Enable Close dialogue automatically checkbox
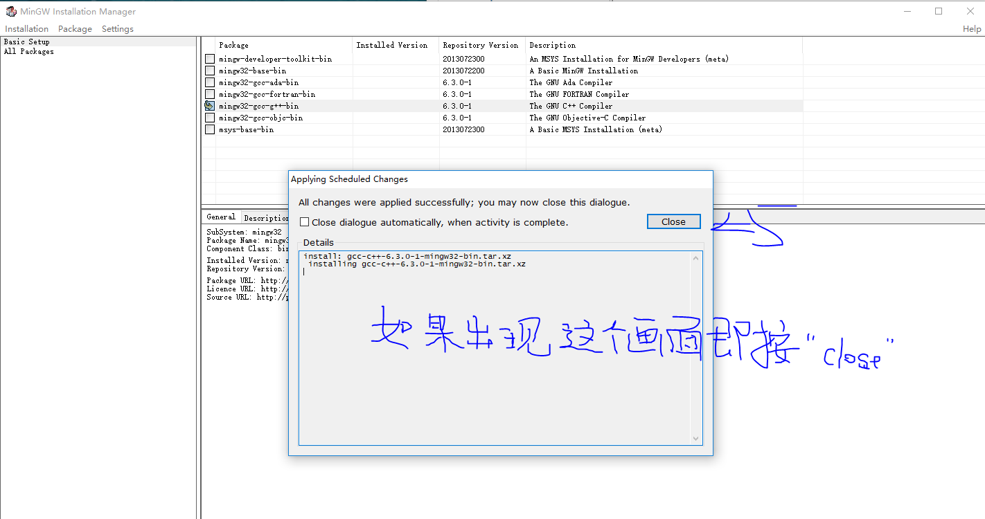The width and height of the screenshot is (985, 519). [x=304, y=222]
